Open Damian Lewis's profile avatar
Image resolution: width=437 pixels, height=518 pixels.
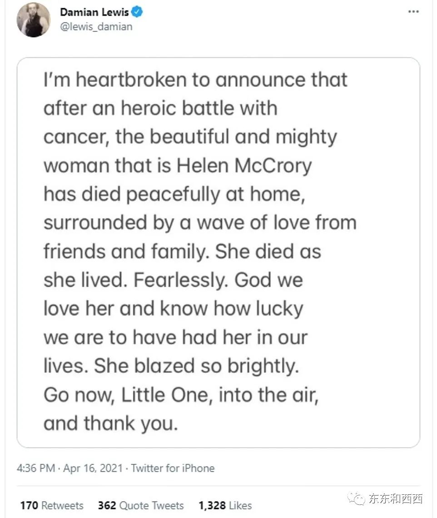33,20
